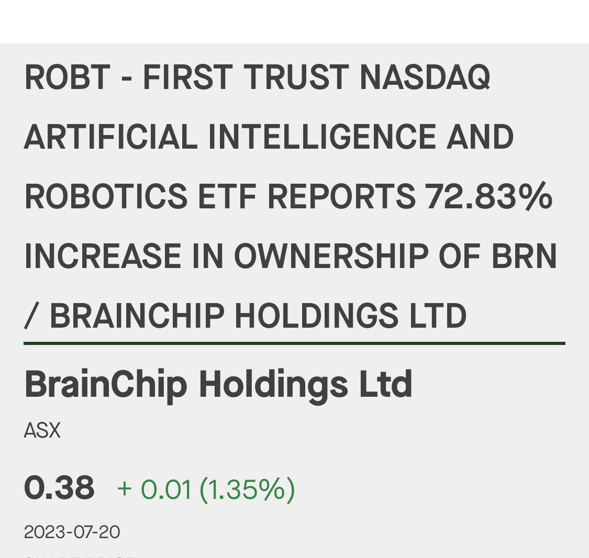
Task: Click the green + 0.01 (1.35%) change
Action: click(x=206, y=489)
